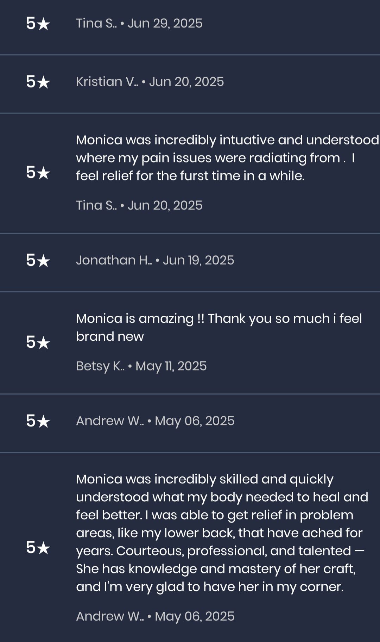Tap star beside Betsy K. review

(x=43, y=343)
